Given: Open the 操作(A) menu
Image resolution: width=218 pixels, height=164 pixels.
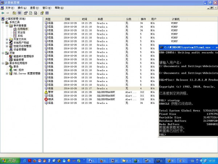Looking at the screenshot, I should coord(22,8).
